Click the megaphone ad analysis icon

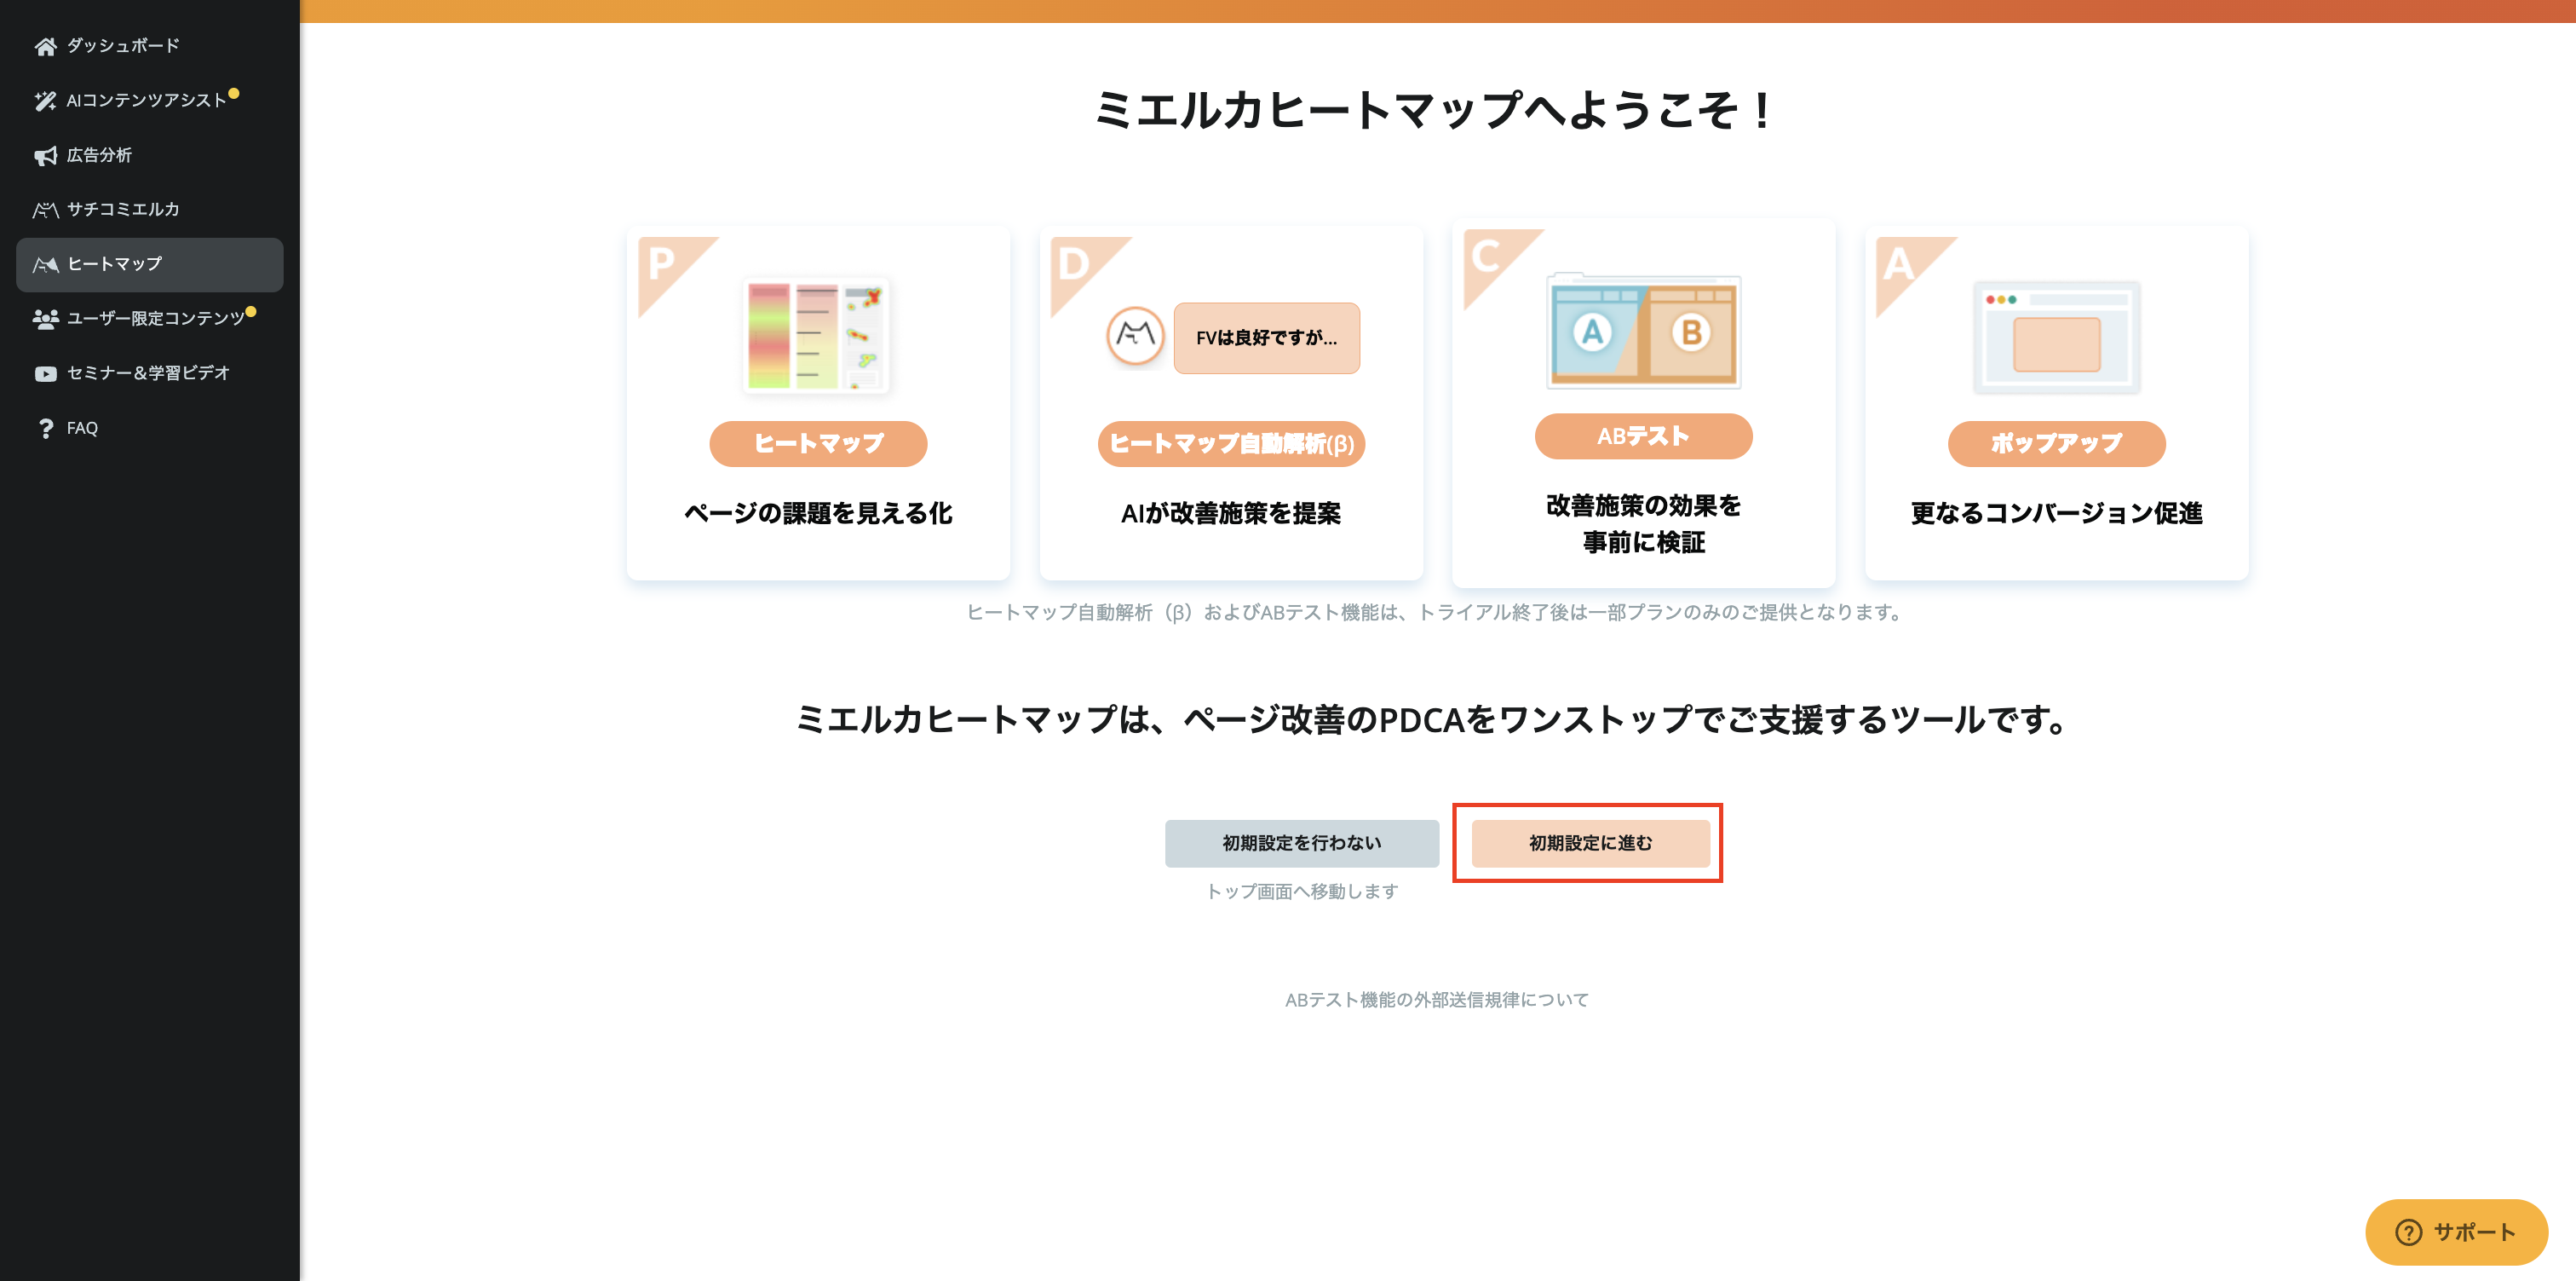point(45,155)
